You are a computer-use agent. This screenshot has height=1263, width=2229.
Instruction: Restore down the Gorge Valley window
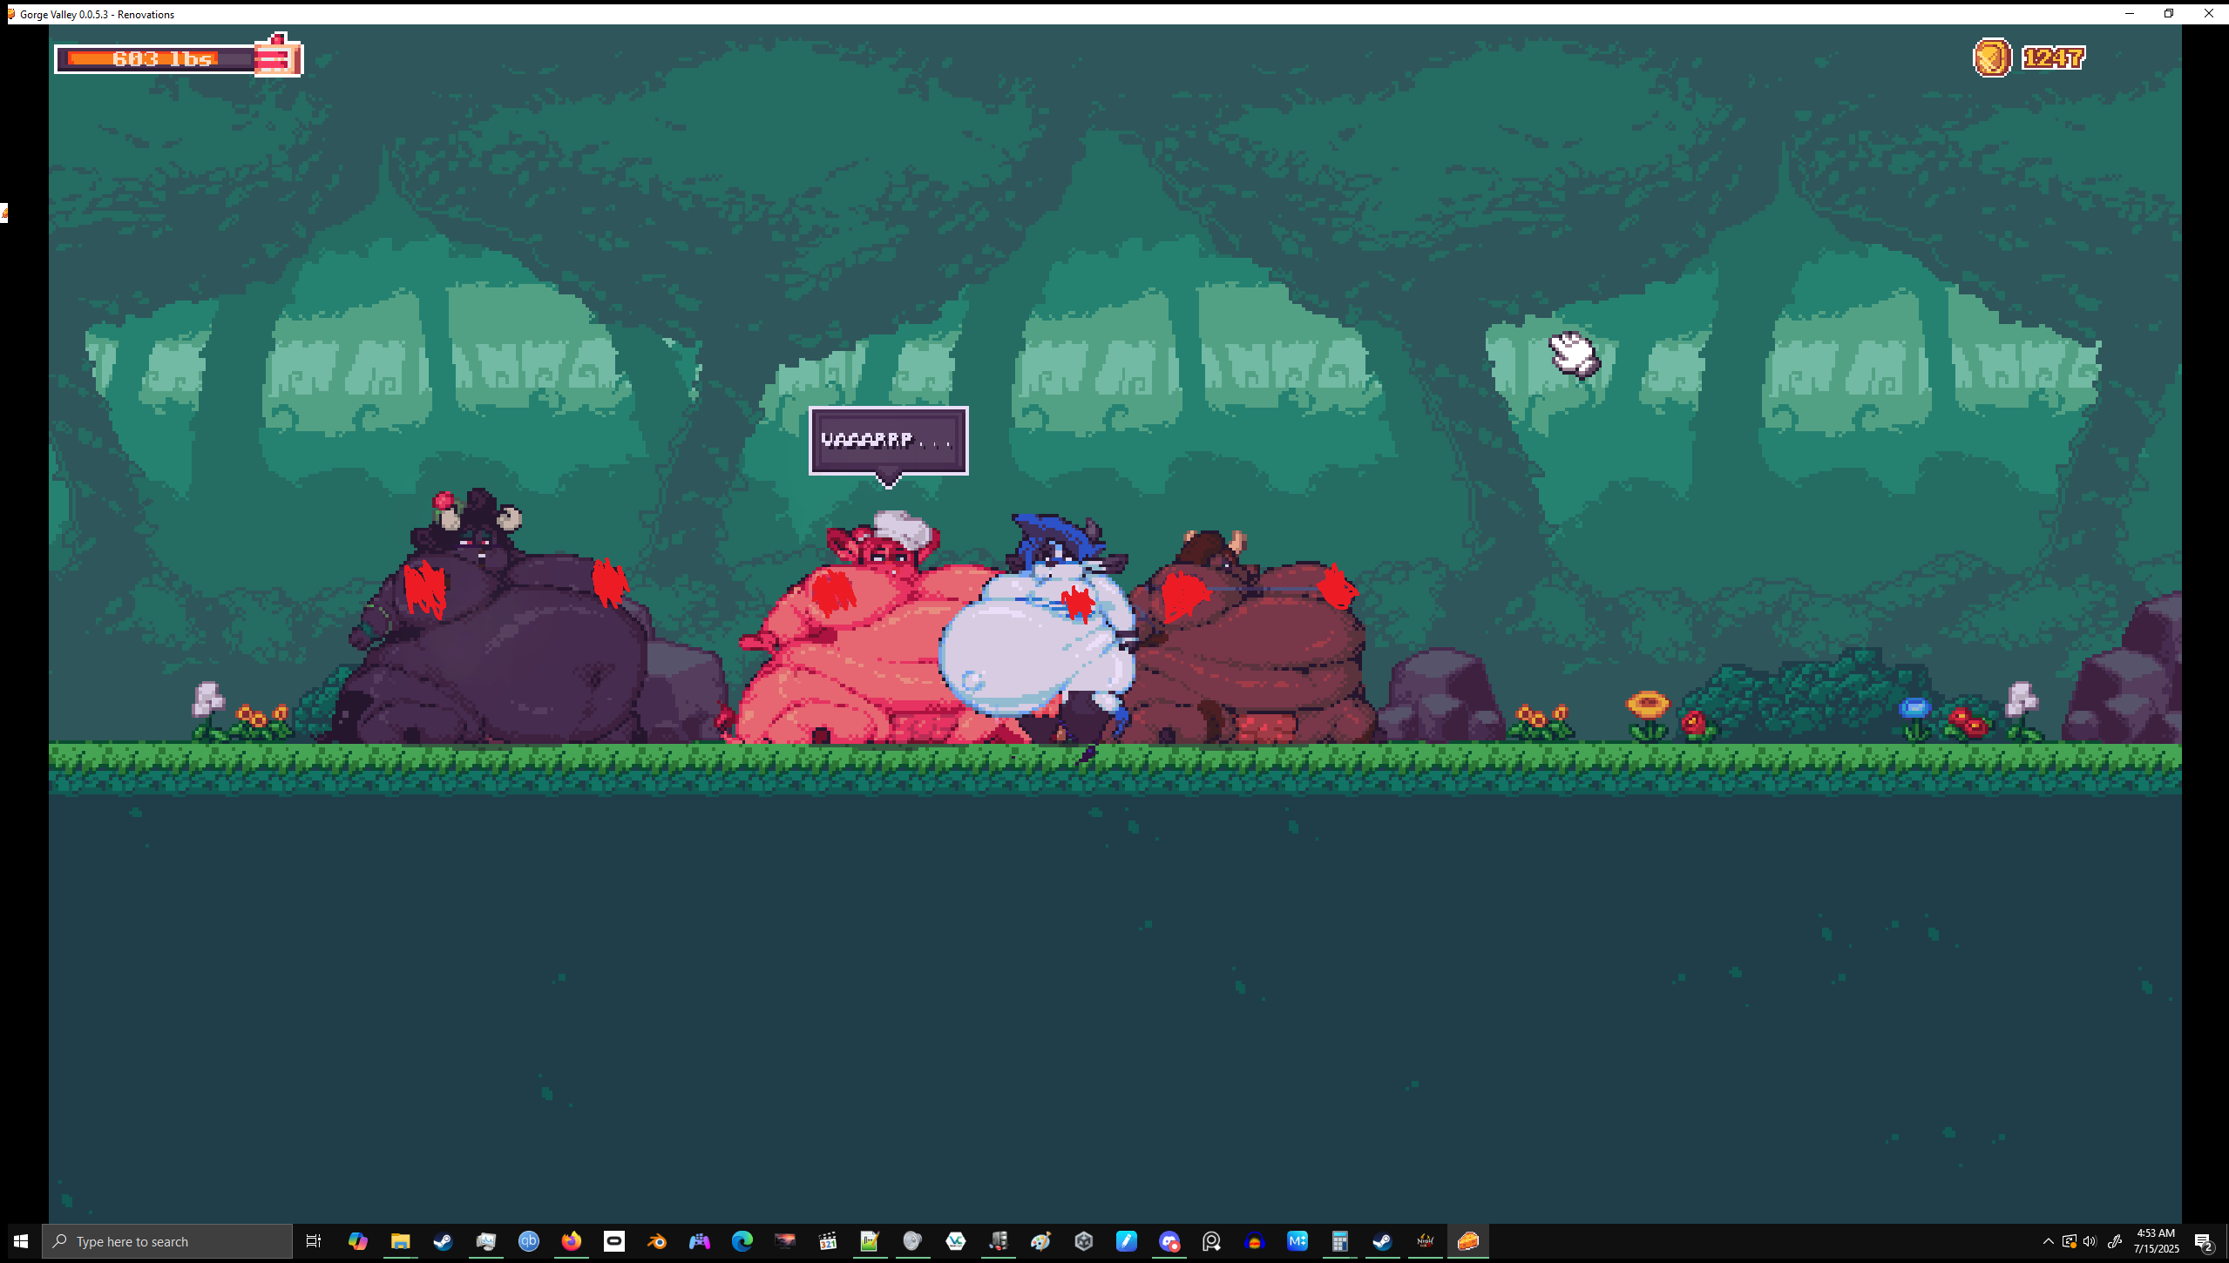(2169, 13)
